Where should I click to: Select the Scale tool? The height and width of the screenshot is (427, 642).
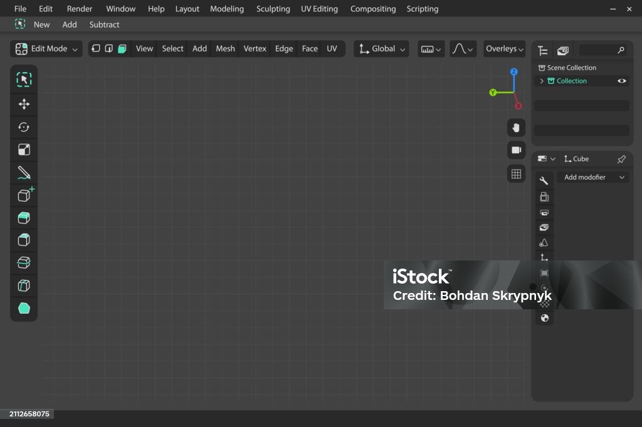tap(24, 150)
